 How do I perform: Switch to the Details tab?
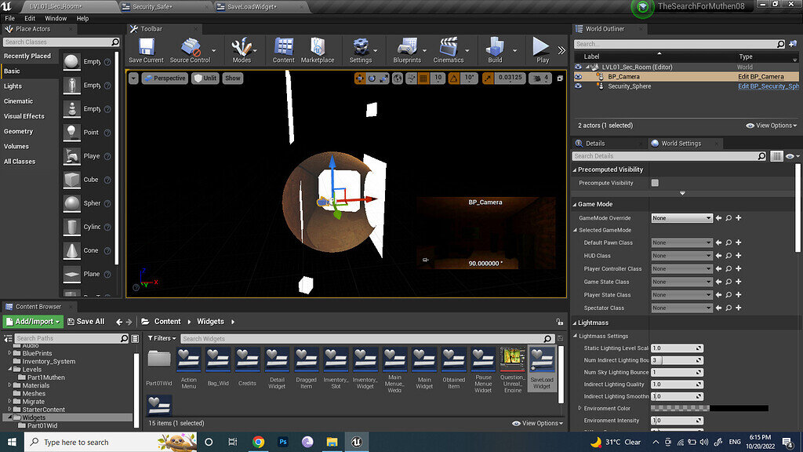[x=595, y=144]
